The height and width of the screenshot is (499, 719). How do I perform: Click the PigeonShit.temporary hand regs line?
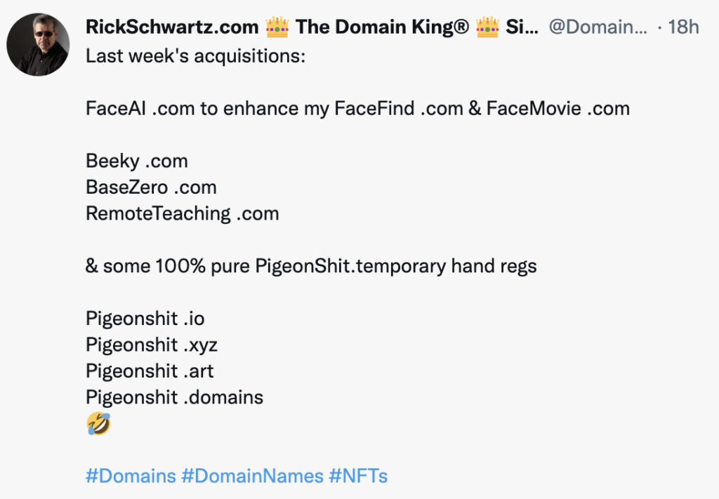click(x=311, y=266)
